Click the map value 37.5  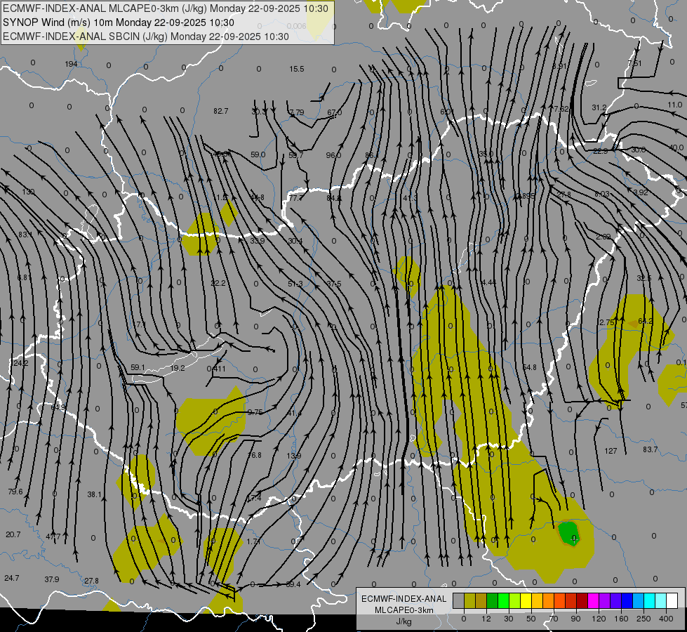[x=334, y=284]
